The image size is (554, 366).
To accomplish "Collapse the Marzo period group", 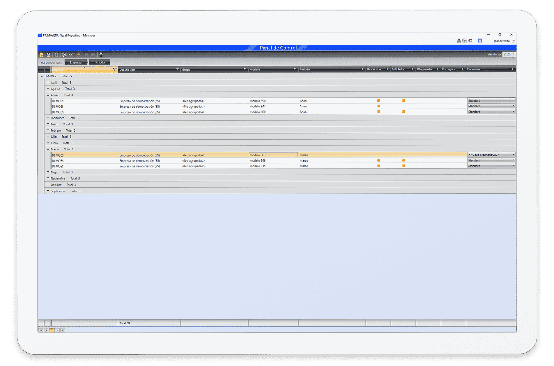I will coord(48,149).
